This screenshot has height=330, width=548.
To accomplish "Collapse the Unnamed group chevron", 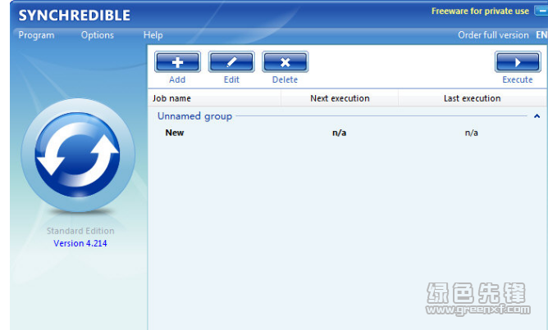I will click(x=537, y=116).
